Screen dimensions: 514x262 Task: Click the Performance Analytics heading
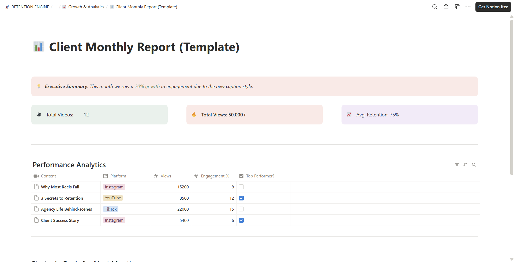coord(69,165)
